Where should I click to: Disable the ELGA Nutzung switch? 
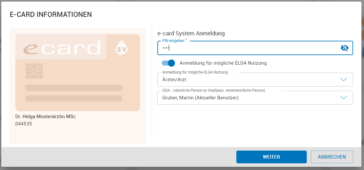(x=168, y=63)
